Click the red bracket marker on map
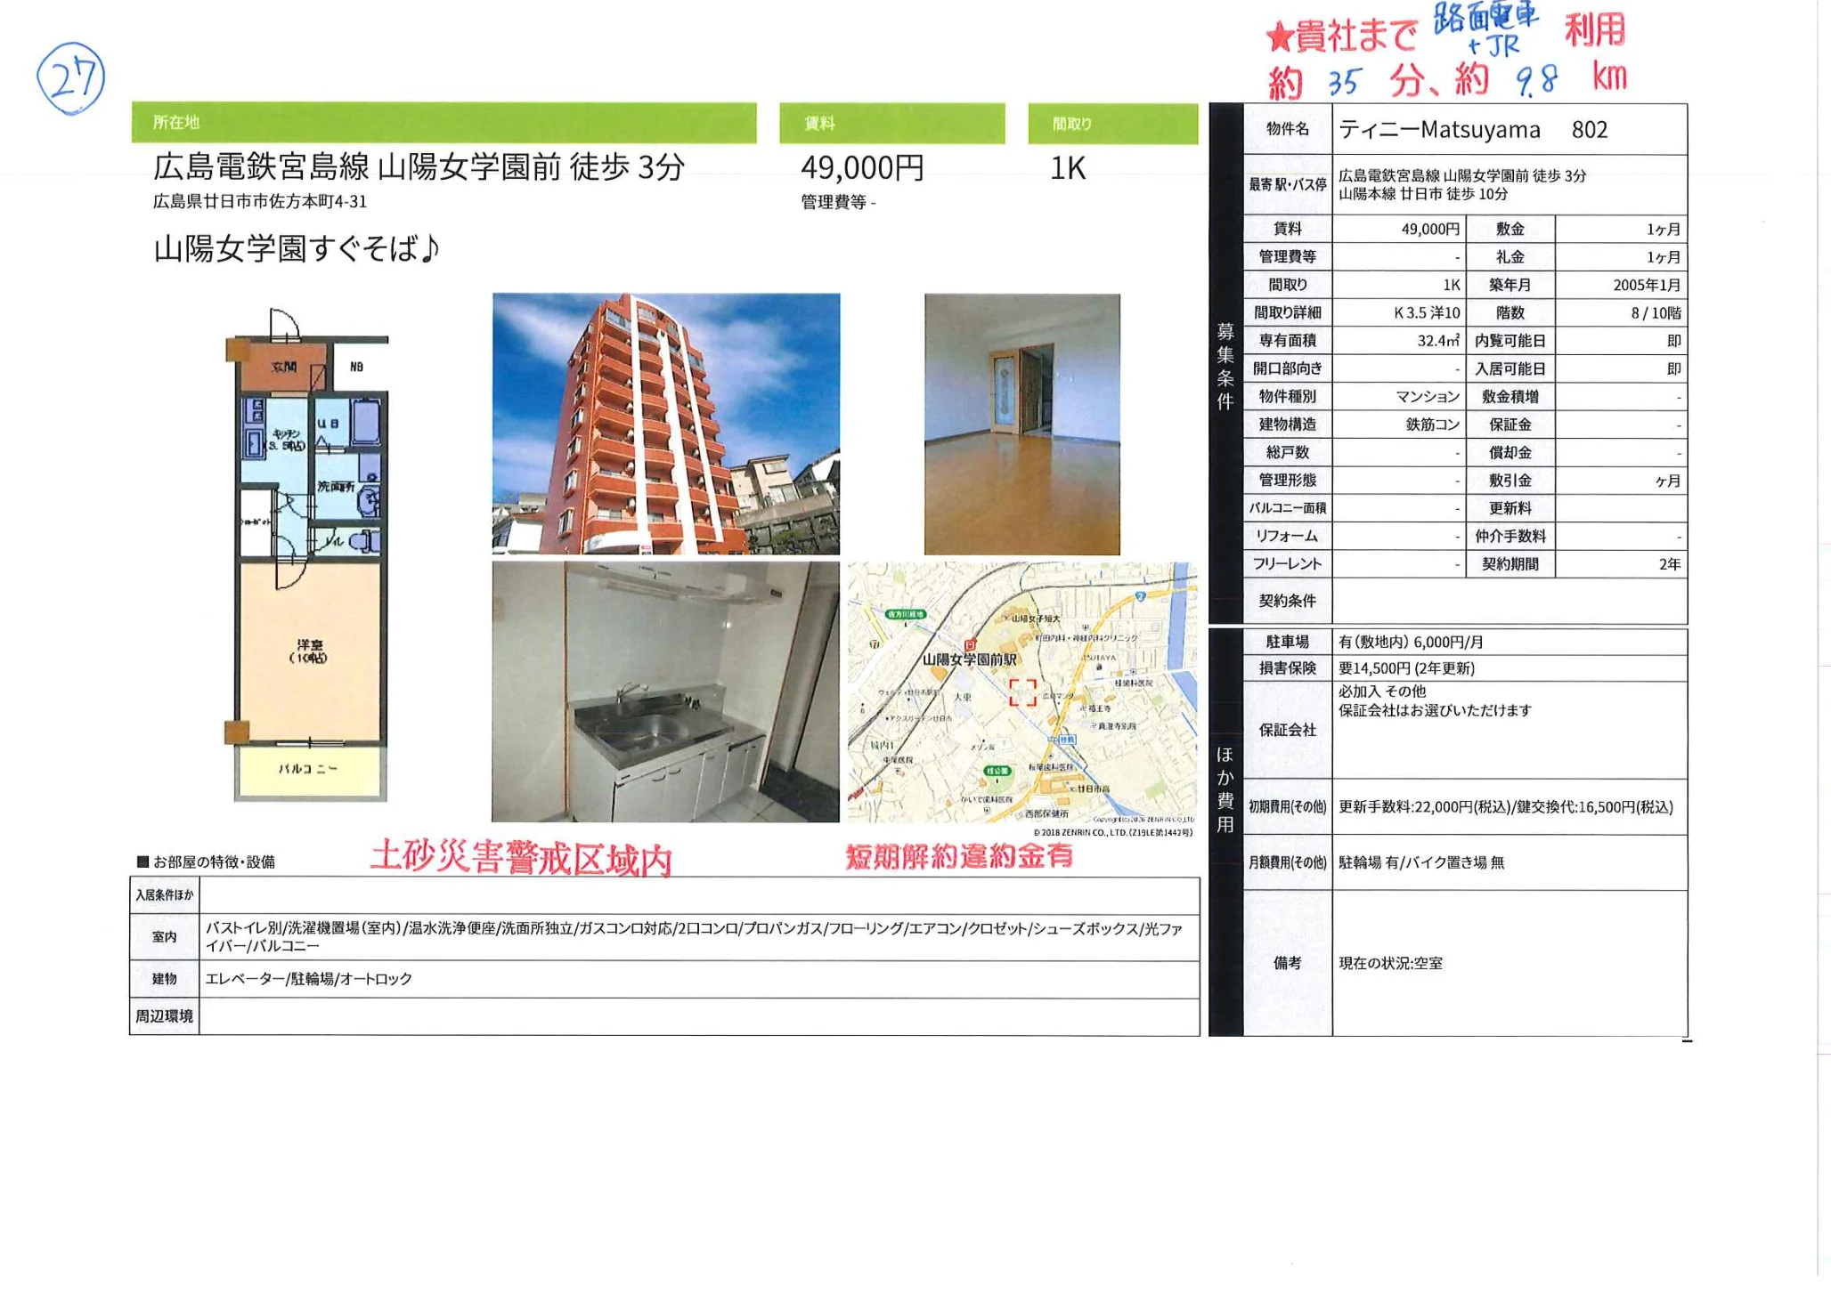The width and height of the screenshot is (1831, 1294). (1022, 692)
